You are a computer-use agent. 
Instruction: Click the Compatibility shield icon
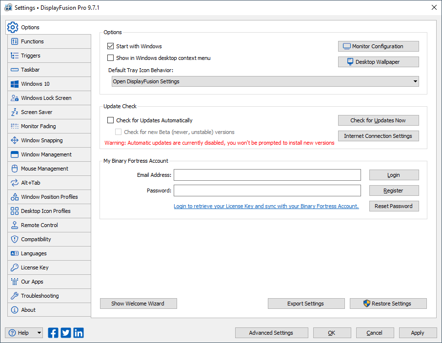pos(14,239)
